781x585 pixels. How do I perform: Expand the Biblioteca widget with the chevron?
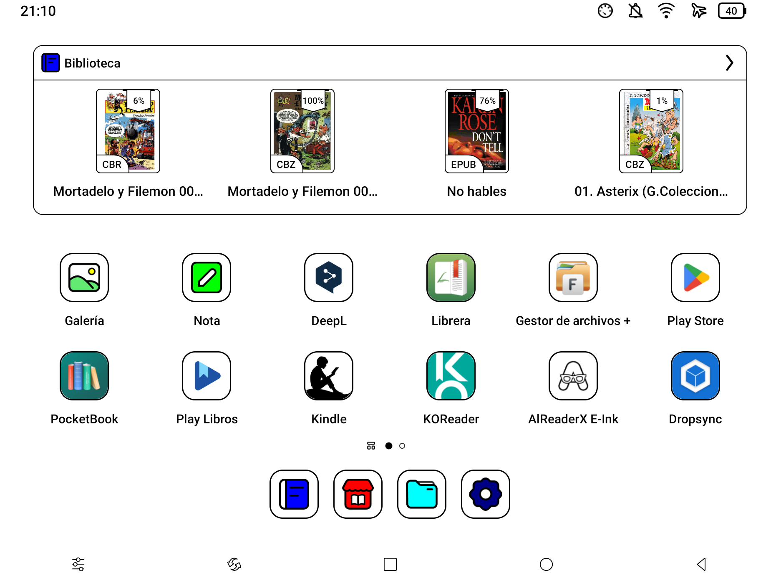click(729, 63)
